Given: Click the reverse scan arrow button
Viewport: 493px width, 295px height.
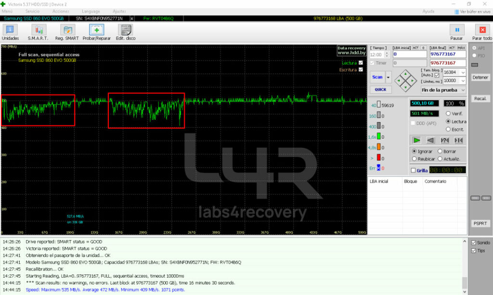Looking at the screenshot, I should point(430,140).
